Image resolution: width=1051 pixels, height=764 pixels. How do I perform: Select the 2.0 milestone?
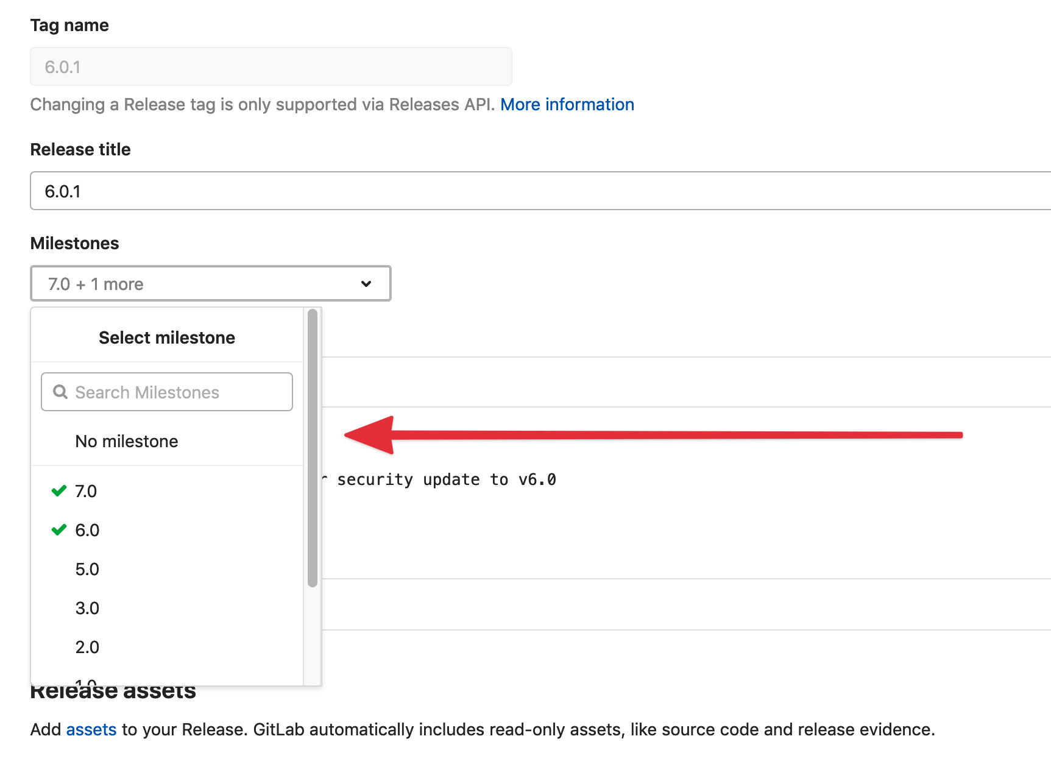pos(88,646)
